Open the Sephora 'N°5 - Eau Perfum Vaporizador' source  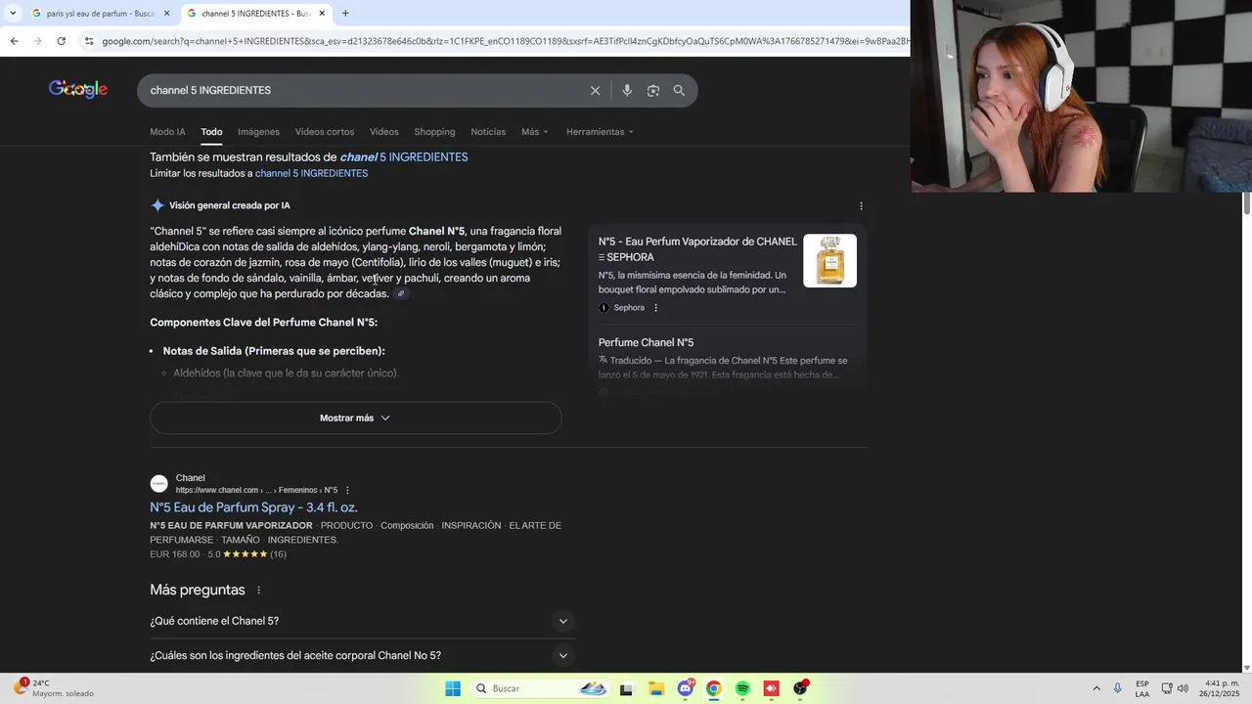(x=697, y=249)
